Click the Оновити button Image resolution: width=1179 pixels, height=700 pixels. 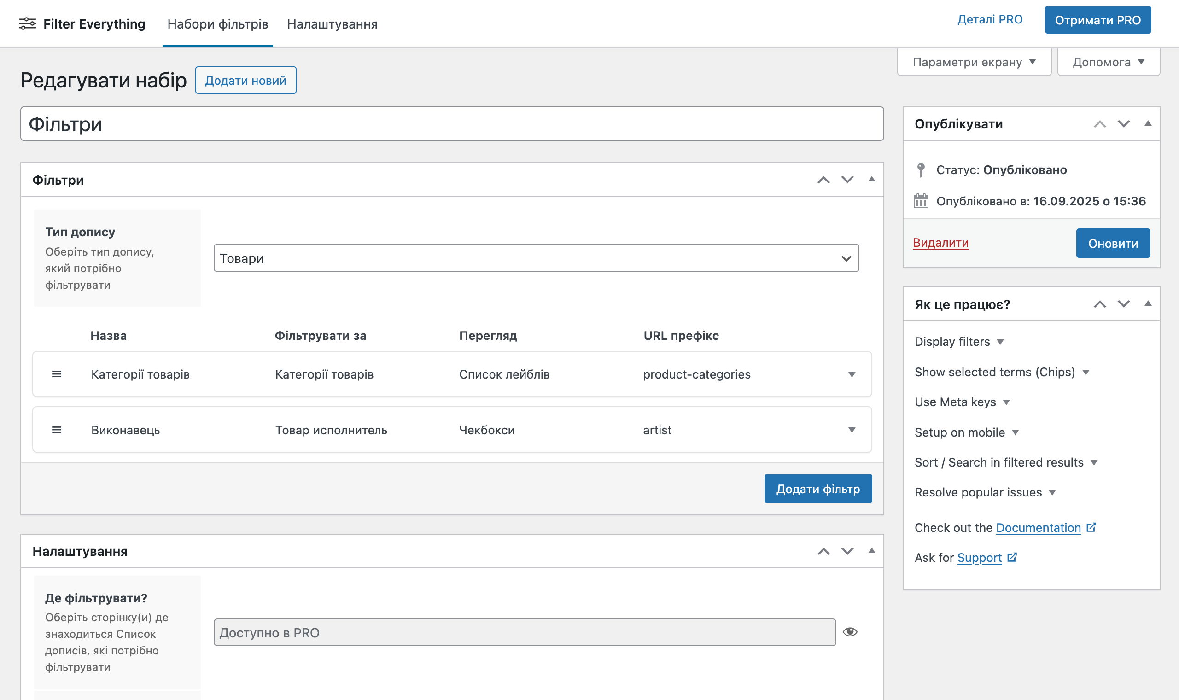(1113, 244)
